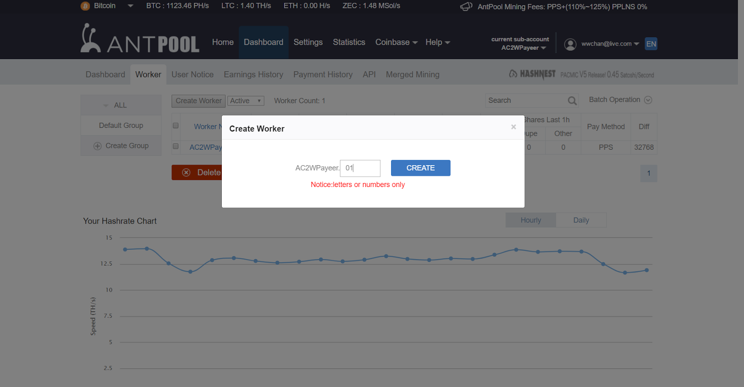Click the Batch Operation circle arrow icon
Viewport: 744px width, 387px height.
[x=648, y=100]
